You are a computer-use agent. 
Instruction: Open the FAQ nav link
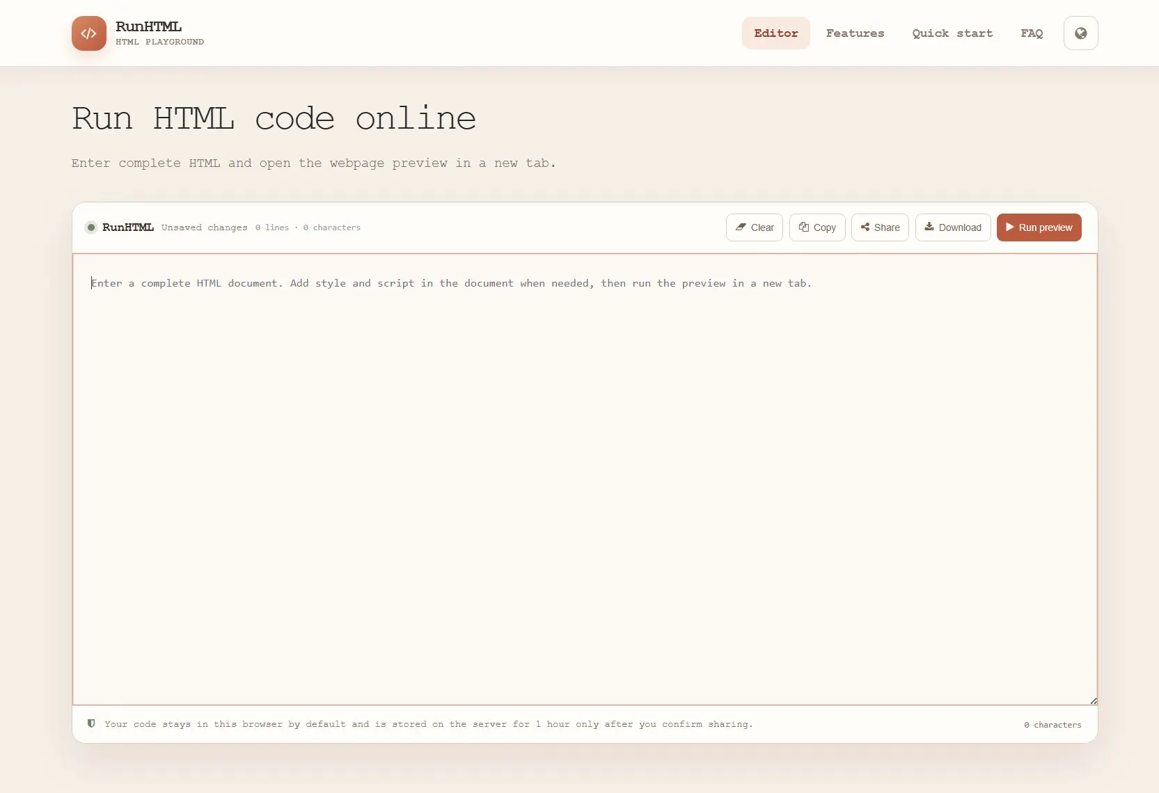[1032, 33]
